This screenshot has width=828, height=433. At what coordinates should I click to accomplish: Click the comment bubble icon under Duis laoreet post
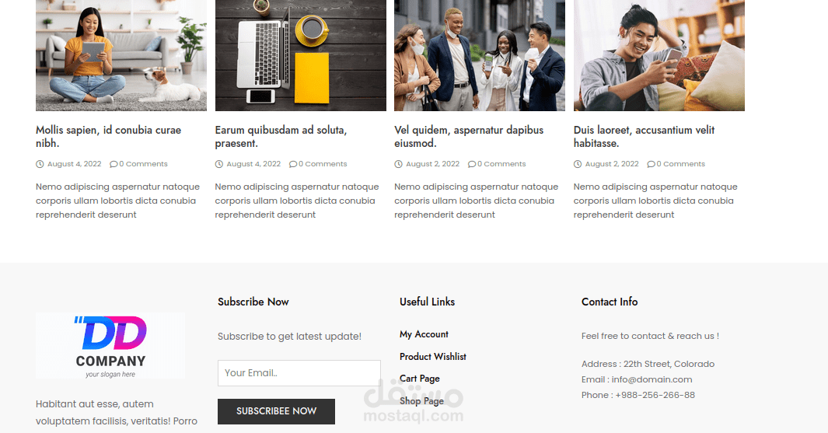click(x=651, y=164)
